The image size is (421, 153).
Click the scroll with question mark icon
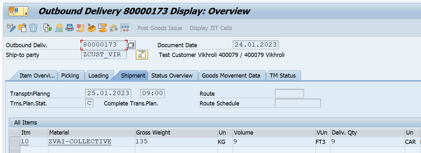click(x=103, y=28)
